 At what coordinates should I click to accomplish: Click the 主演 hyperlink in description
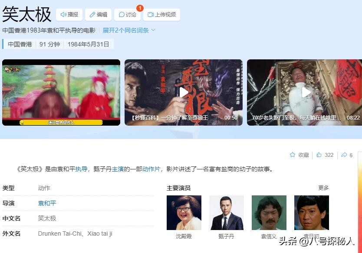(118, 169)
